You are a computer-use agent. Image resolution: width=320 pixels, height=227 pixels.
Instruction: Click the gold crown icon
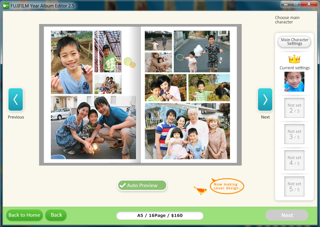click(294, 59)
